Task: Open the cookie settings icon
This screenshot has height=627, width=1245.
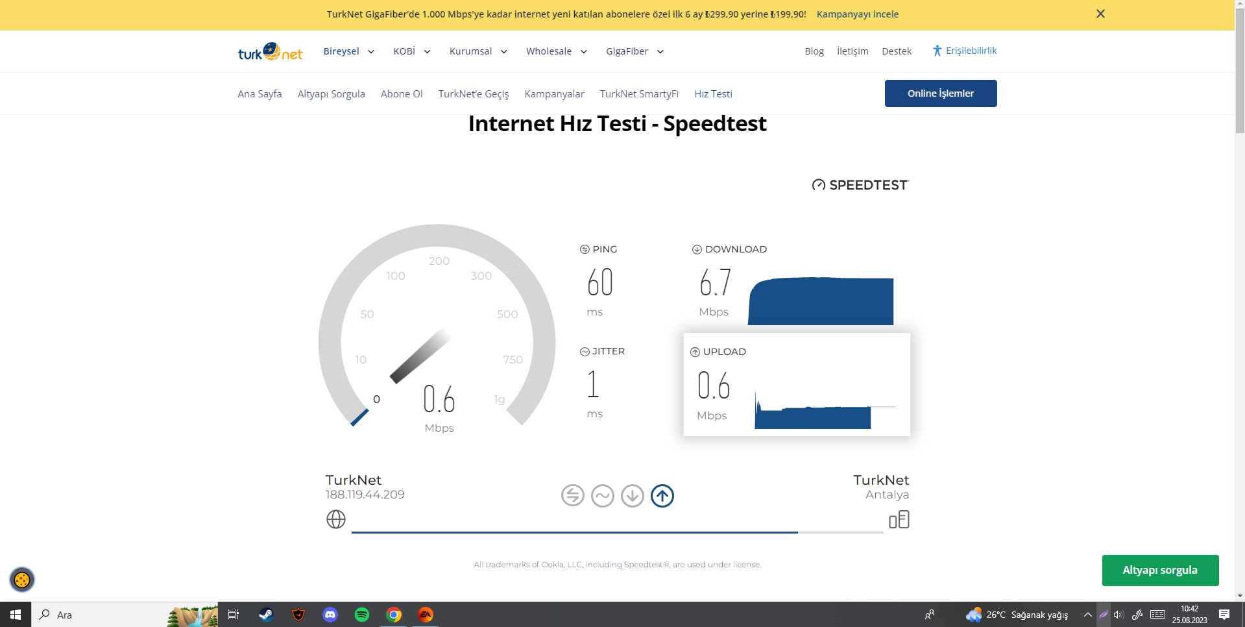Action: pyautogui.click(x=22, y=579)
